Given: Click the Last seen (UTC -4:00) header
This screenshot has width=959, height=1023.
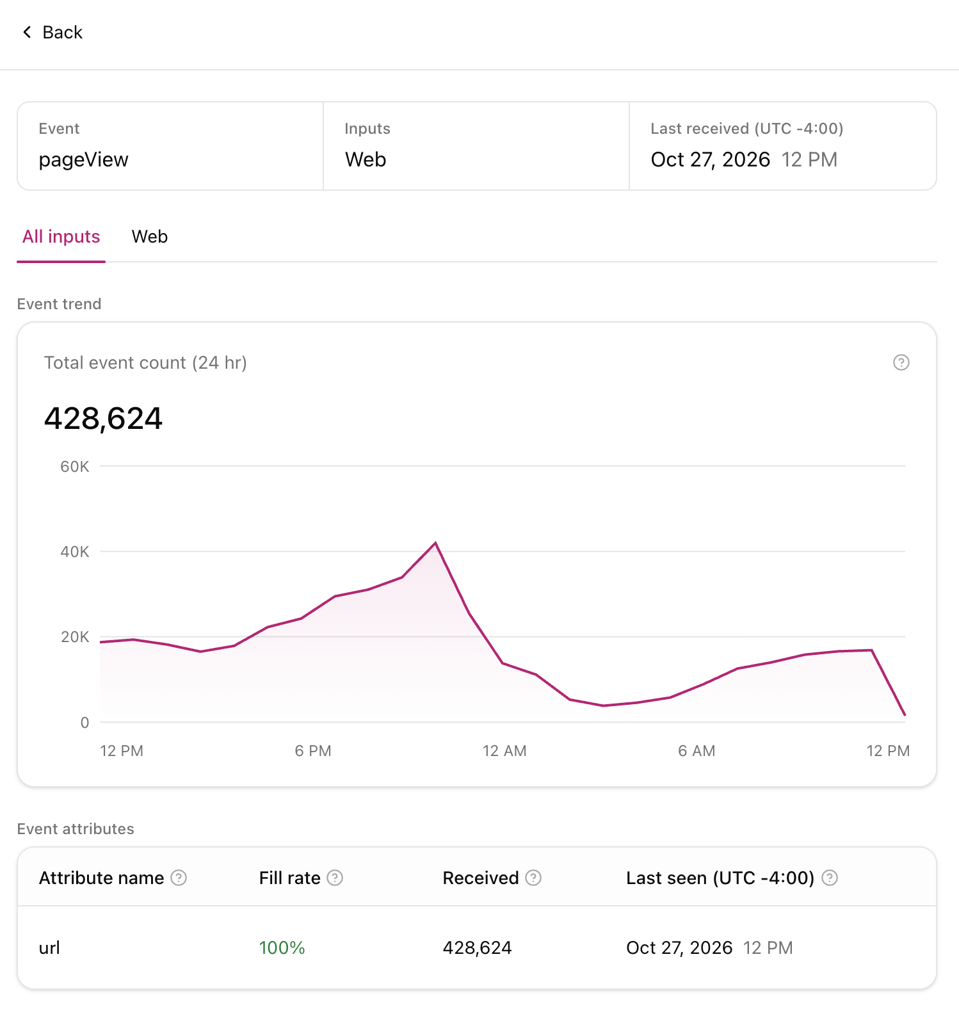Looking at the screenshot, I should click(720, 878).
